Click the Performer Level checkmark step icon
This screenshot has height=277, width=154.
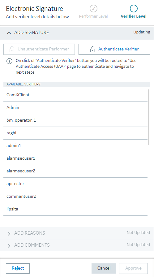tap(93, 8)
